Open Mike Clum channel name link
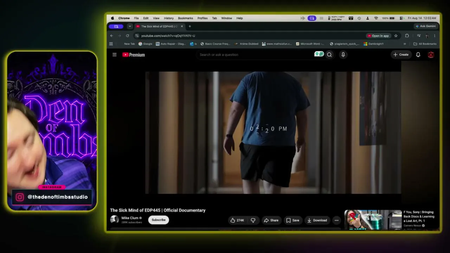450x253 pixels. 130,218
